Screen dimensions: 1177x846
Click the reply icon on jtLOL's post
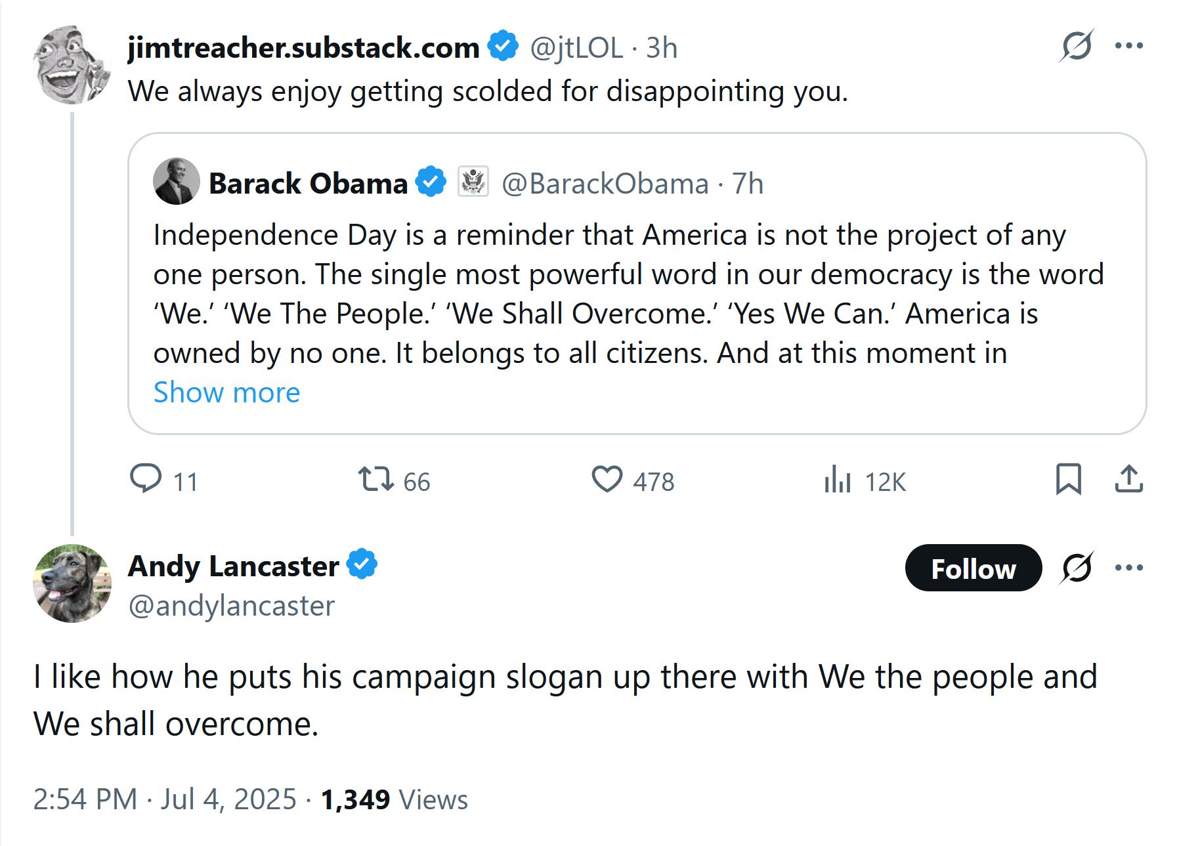[x=146, y=478]
